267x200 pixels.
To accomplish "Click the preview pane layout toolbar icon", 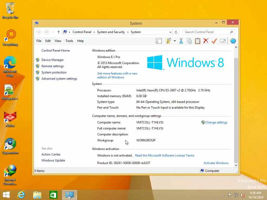I will click(159, 41).
